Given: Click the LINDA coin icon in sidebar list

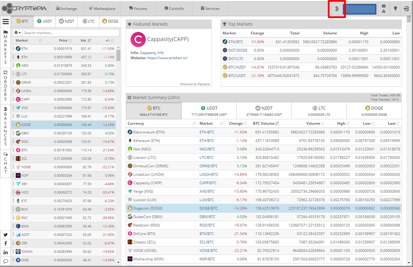Looking at the screenshot, I should (18, 91).
